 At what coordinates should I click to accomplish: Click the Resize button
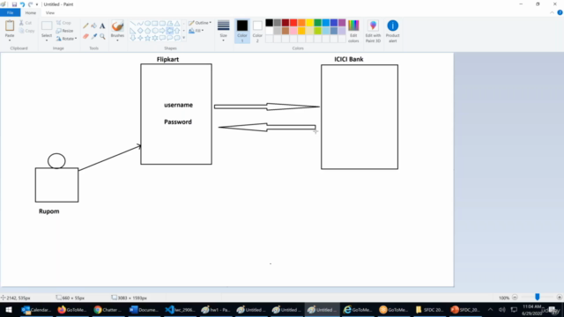[64, 31]
